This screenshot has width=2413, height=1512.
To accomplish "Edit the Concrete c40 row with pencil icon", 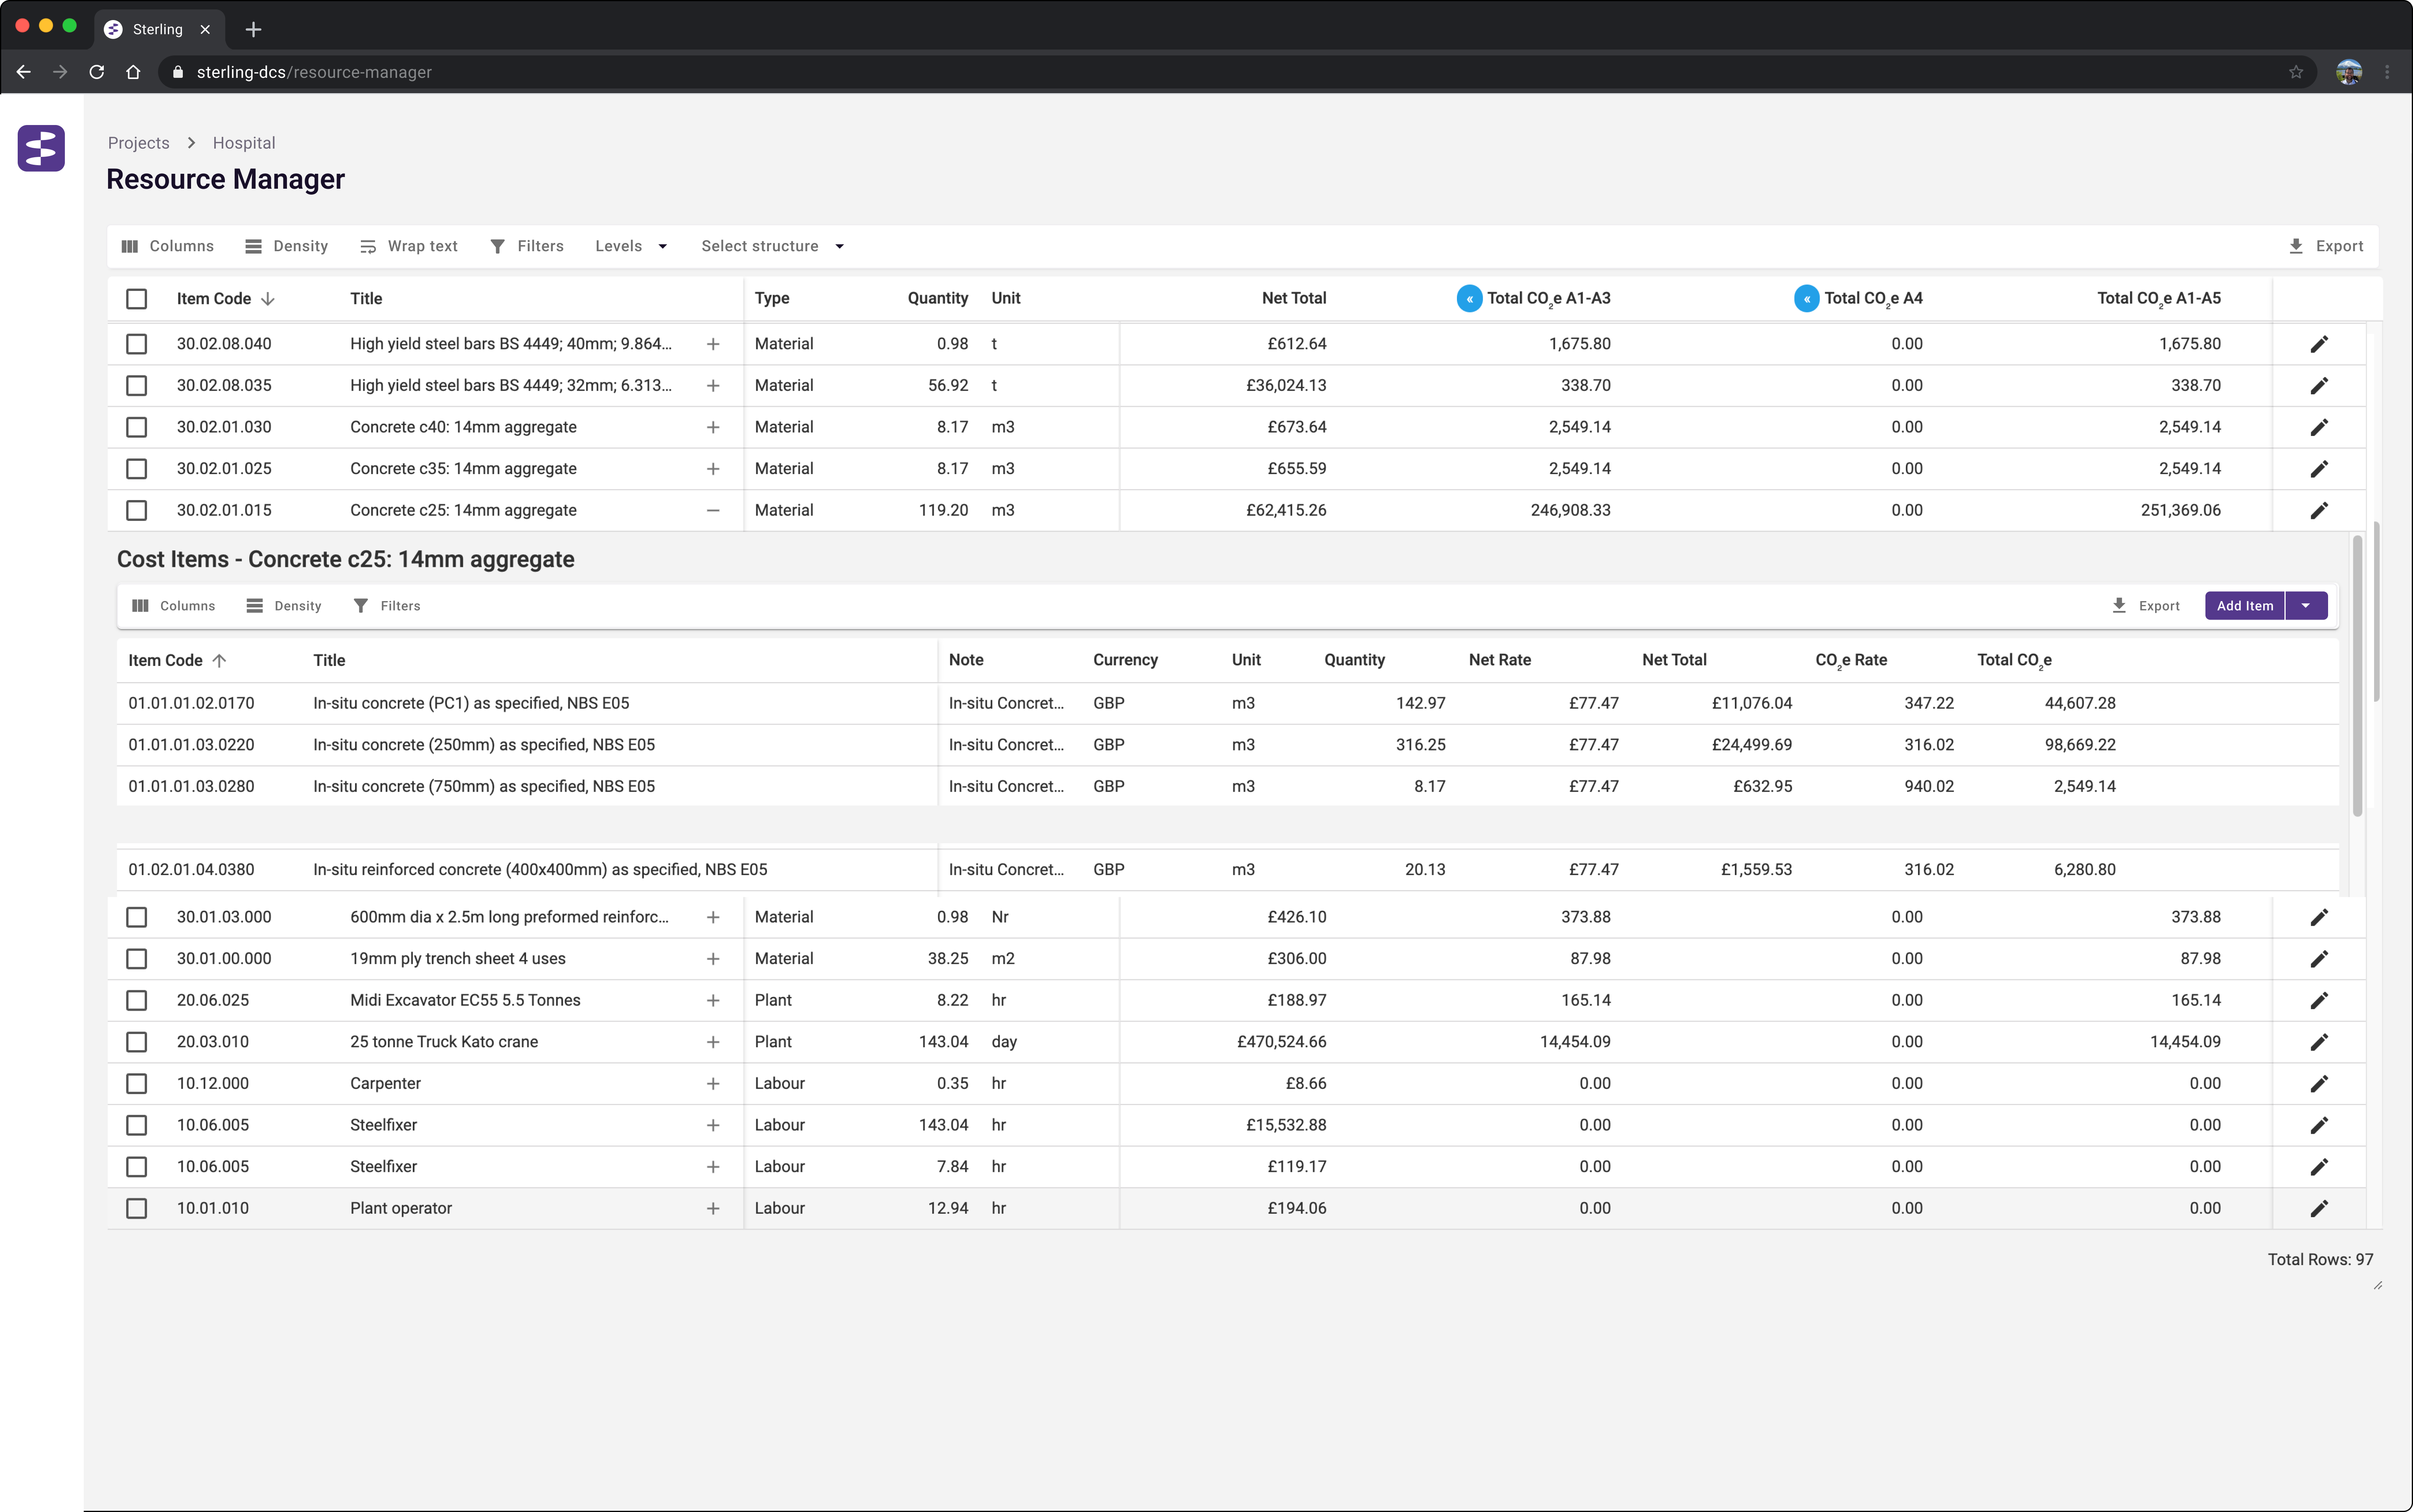I will 2319,427.
